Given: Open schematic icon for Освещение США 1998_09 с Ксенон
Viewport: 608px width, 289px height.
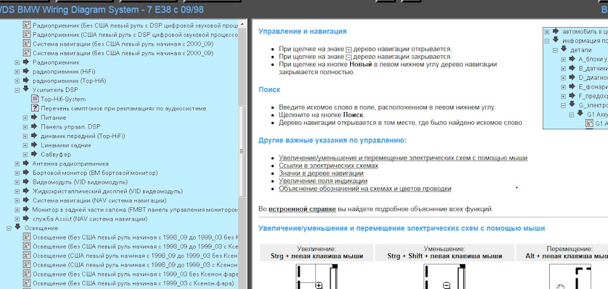Looking at the screenshot, I should [x=27, y=265].
